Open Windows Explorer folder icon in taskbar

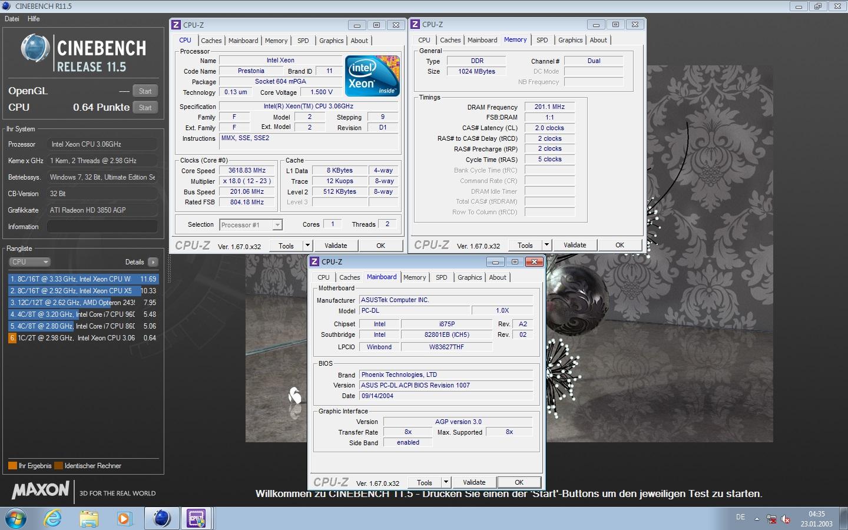pos(89,518)
